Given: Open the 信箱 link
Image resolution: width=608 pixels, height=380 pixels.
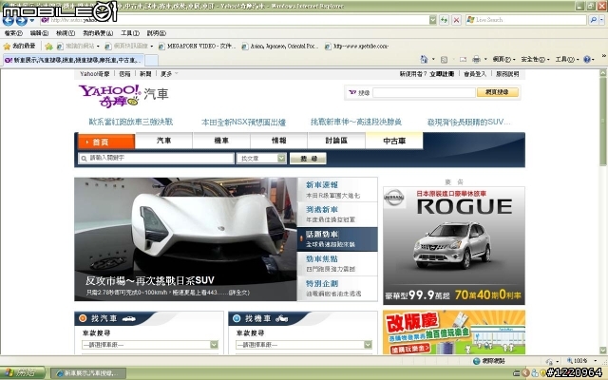Looking at the screenshot, I should coord(124,74).
